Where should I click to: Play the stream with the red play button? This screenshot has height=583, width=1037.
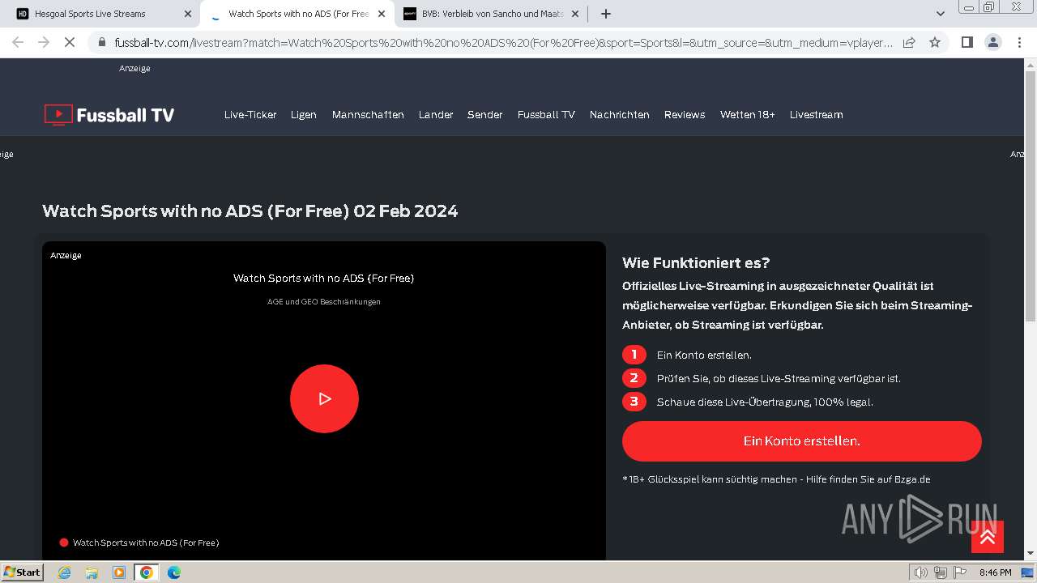(324, 398)
